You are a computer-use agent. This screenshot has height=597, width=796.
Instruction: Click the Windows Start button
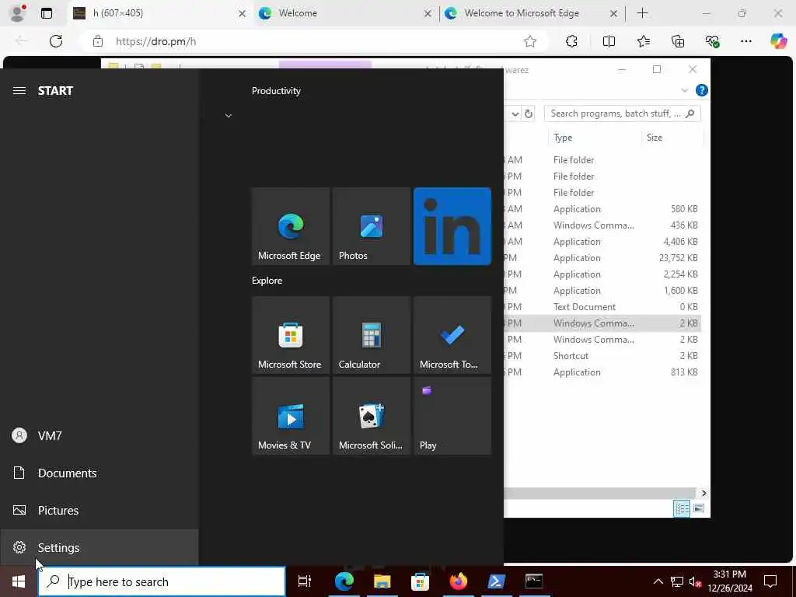pos(19,581)
